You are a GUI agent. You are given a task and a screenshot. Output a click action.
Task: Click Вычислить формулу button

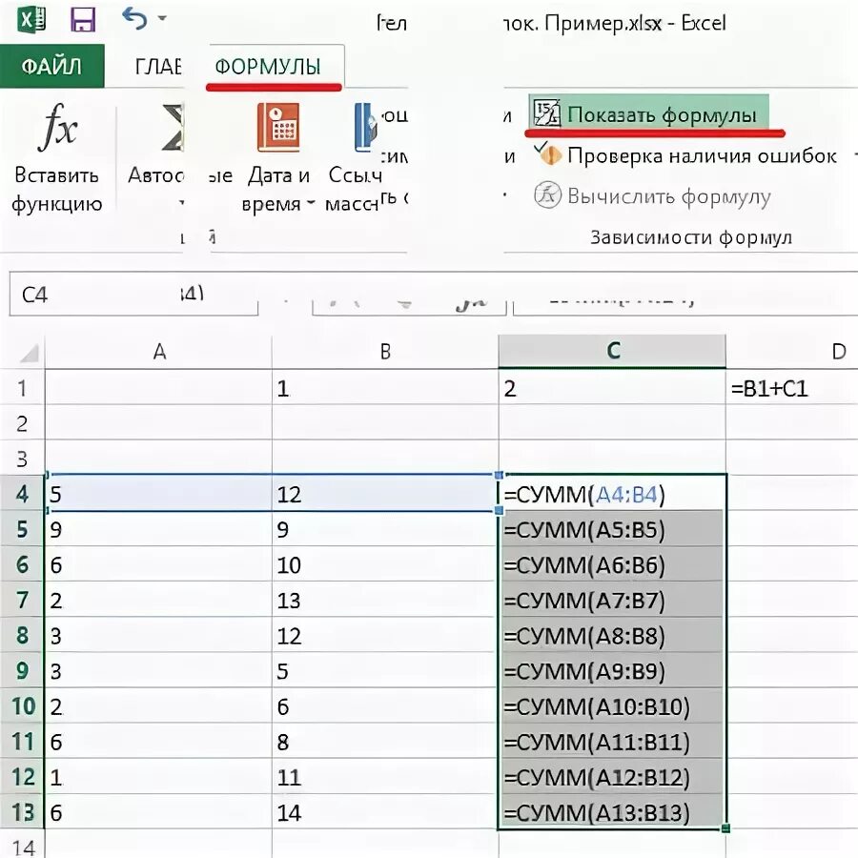click(652, 195)
